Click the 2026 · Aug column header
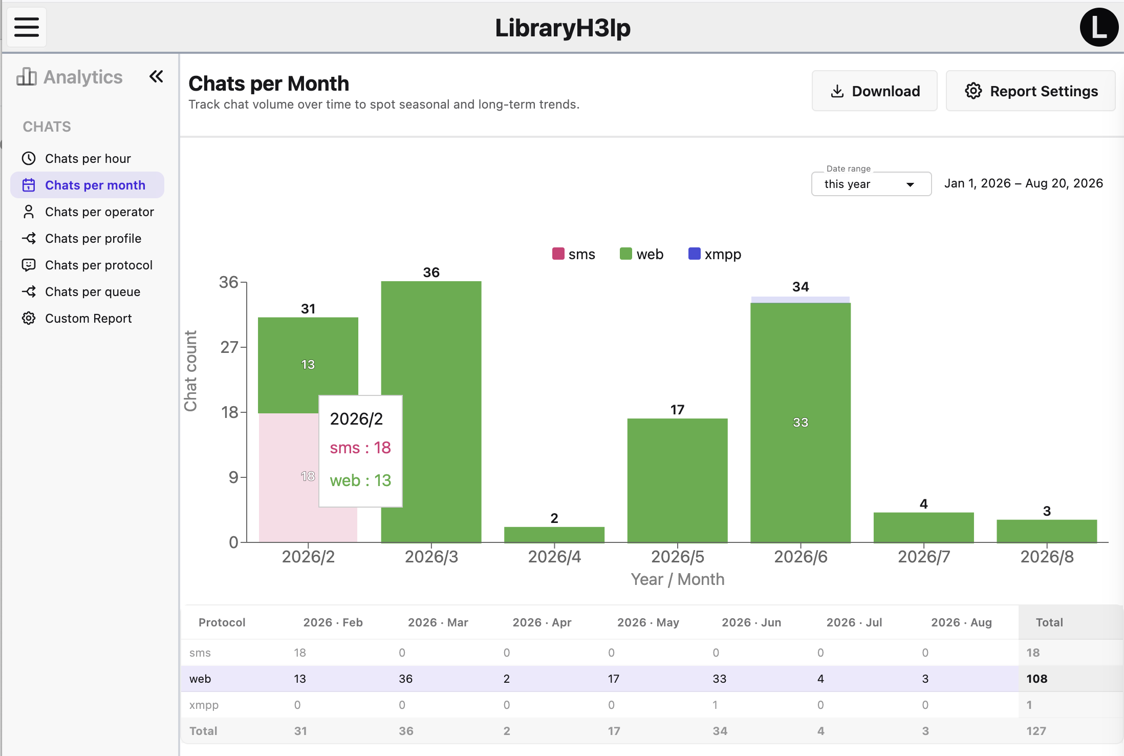The width and height of the screenshot is (1124, 756). (961, 622)
